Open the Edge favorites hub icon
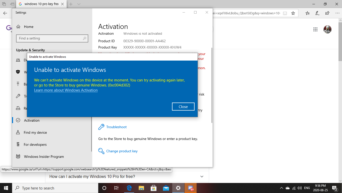This screenshot has width=342, height=193. (308, 13)
